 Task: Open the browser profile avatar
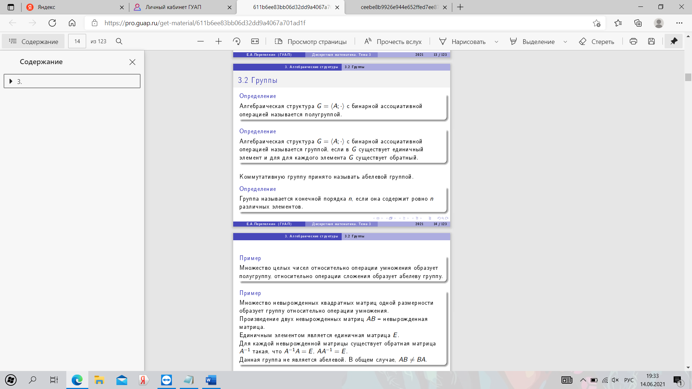pyautogui.click(x=659, y=23)
